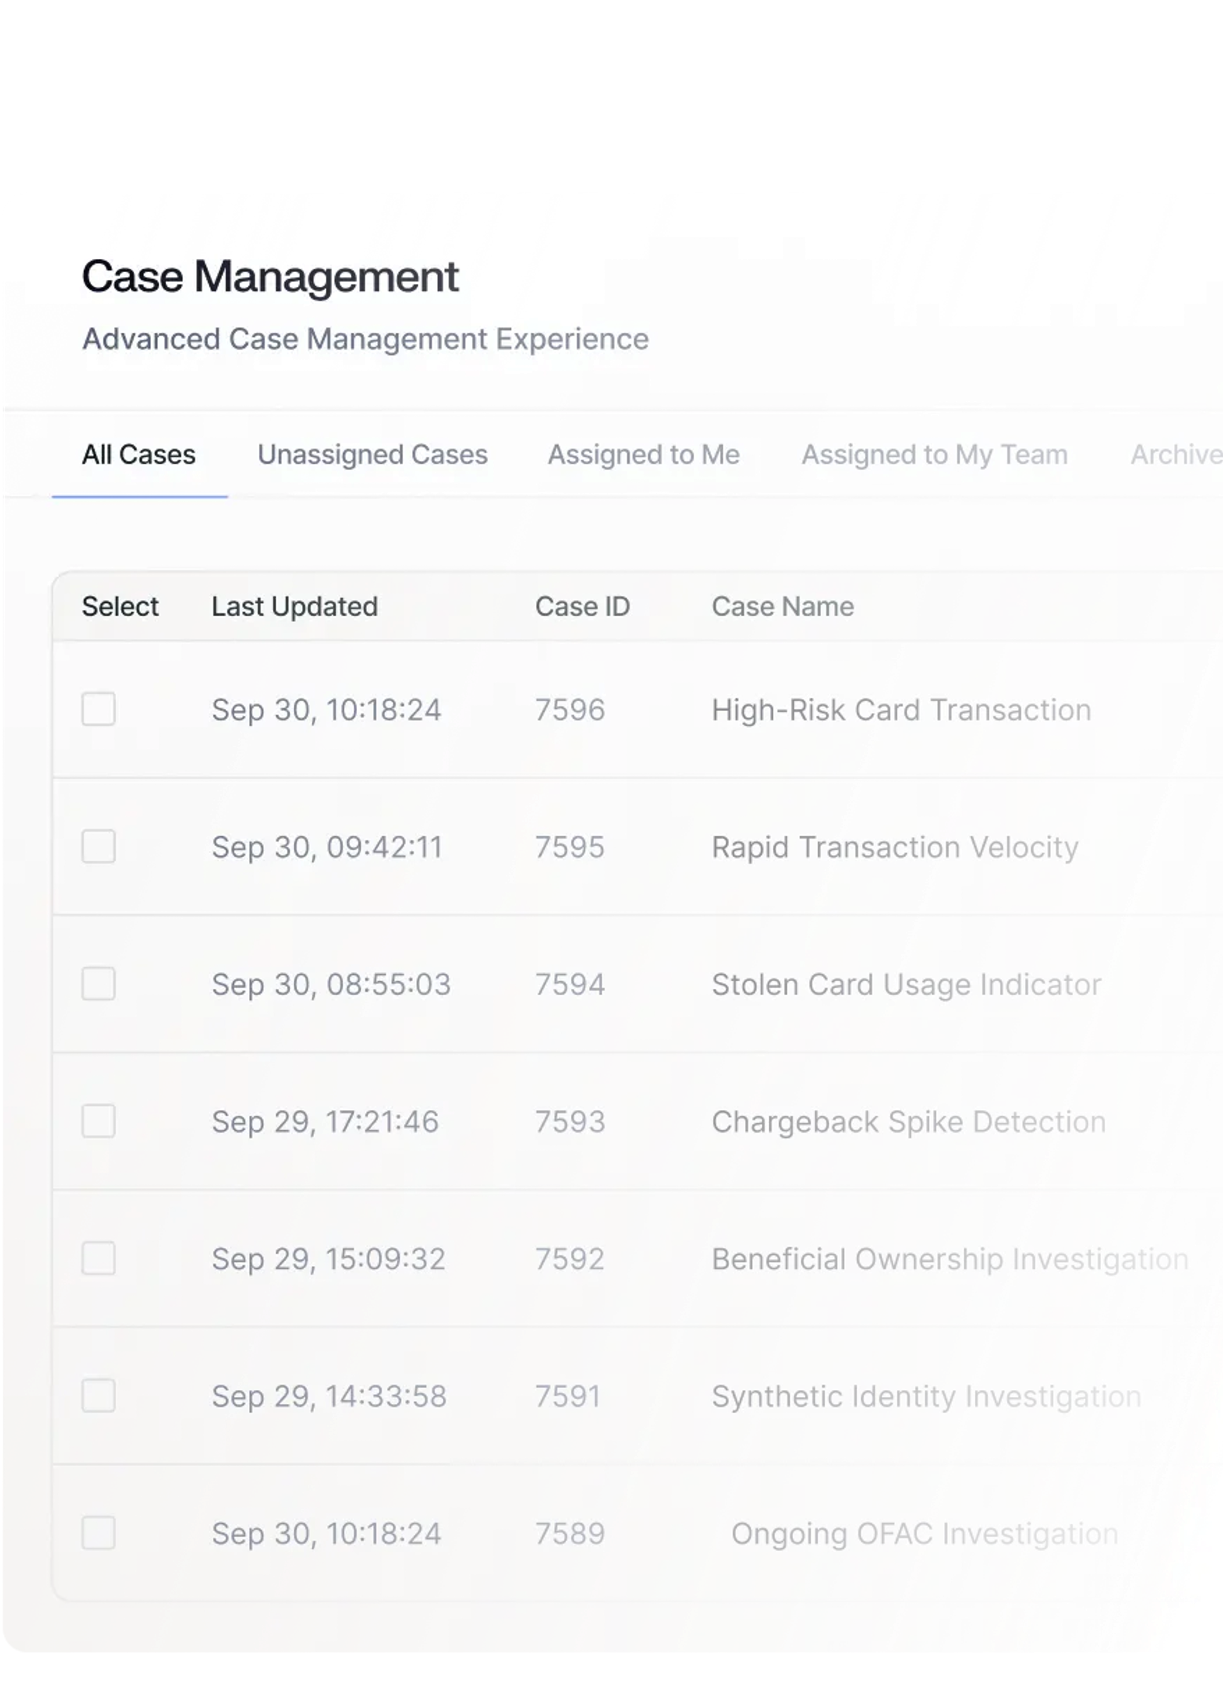The image size is (1223, 1705).
Task: Open the partially visible Archive tab
Action: point(1177,455)
